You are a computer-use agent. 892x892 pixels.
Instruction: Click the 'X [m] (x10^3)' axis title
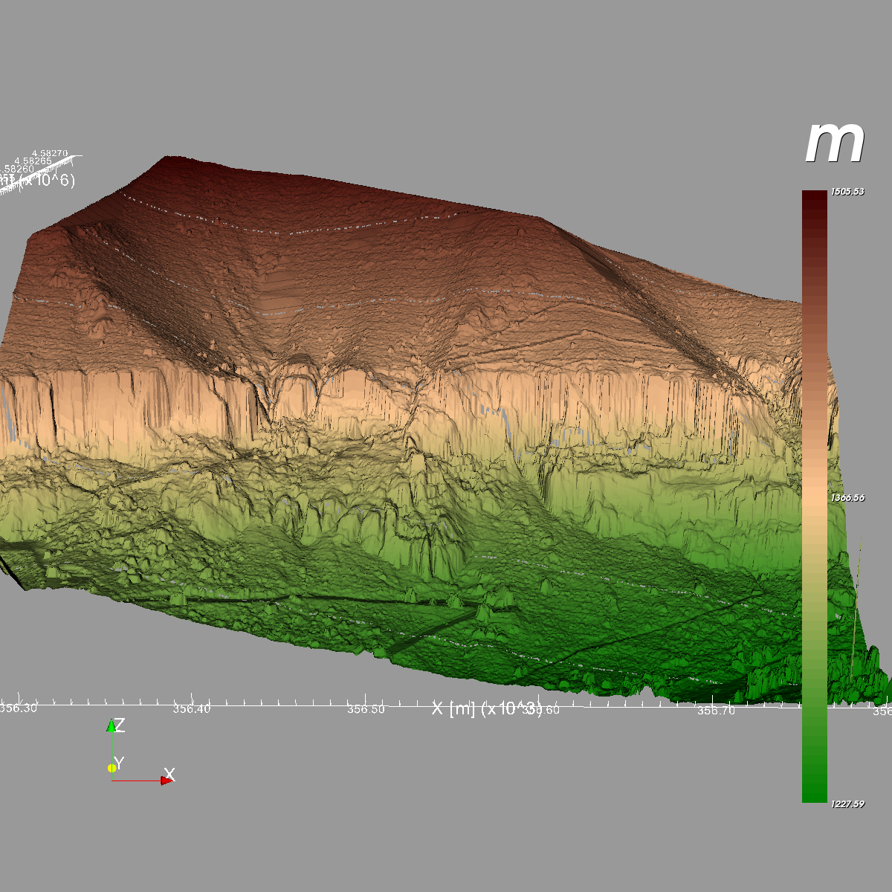point(488,708)
